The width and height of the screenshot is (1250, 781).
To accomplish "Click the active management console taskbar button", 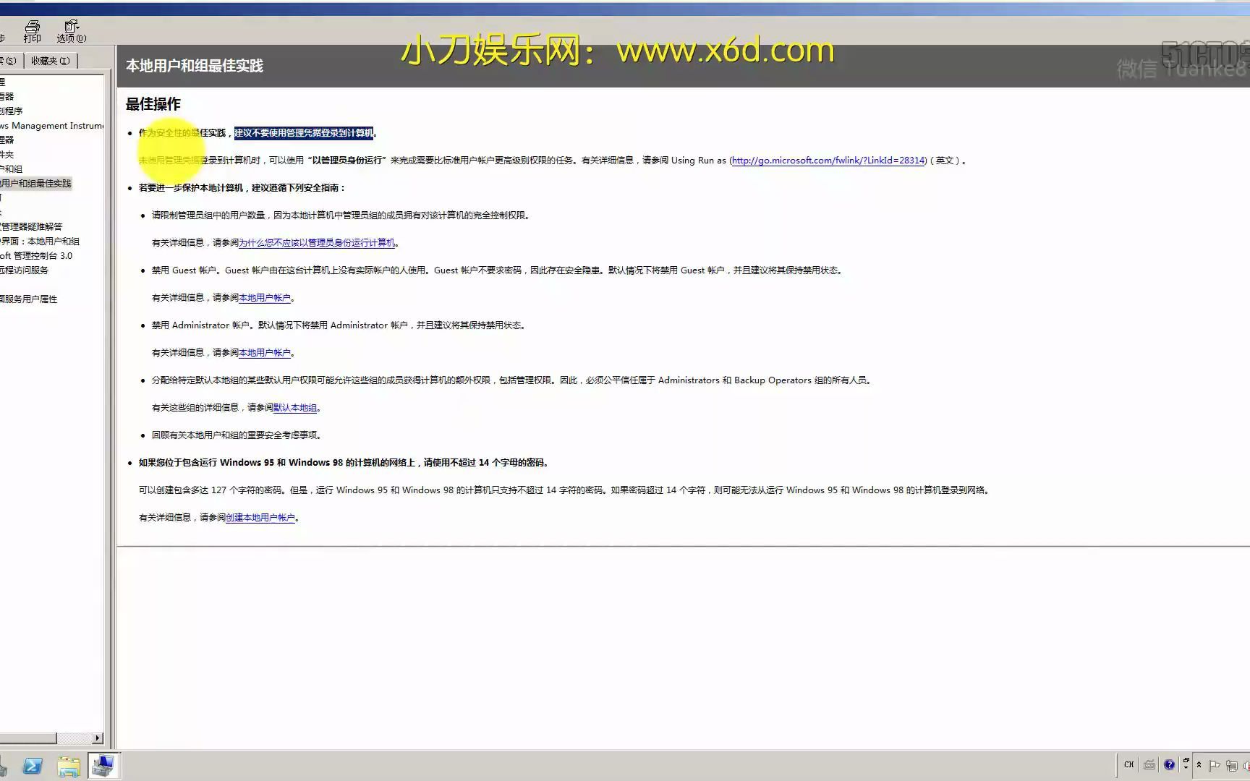I will (103, 765).
